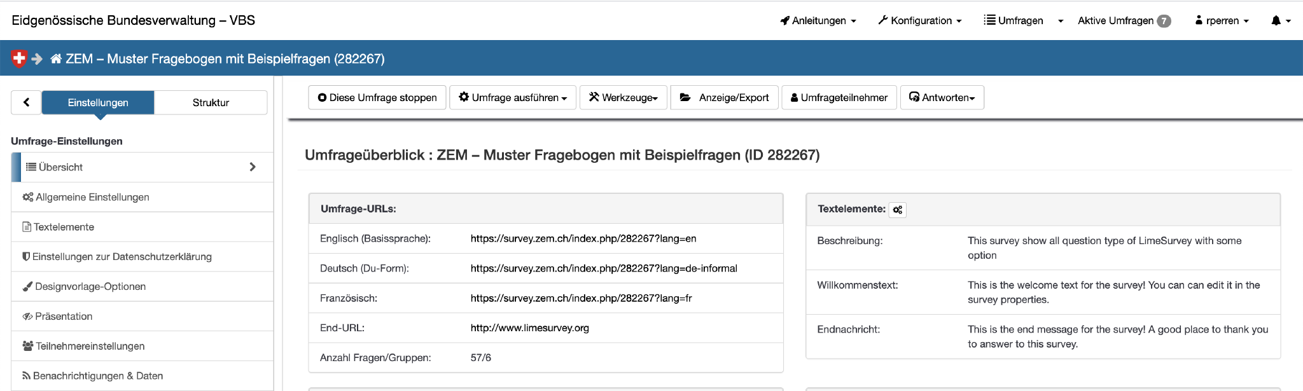This screenshot has width=1303, height=391.
Task: Click the Swiss shield logo icon
Action: (x=19, y=58)
